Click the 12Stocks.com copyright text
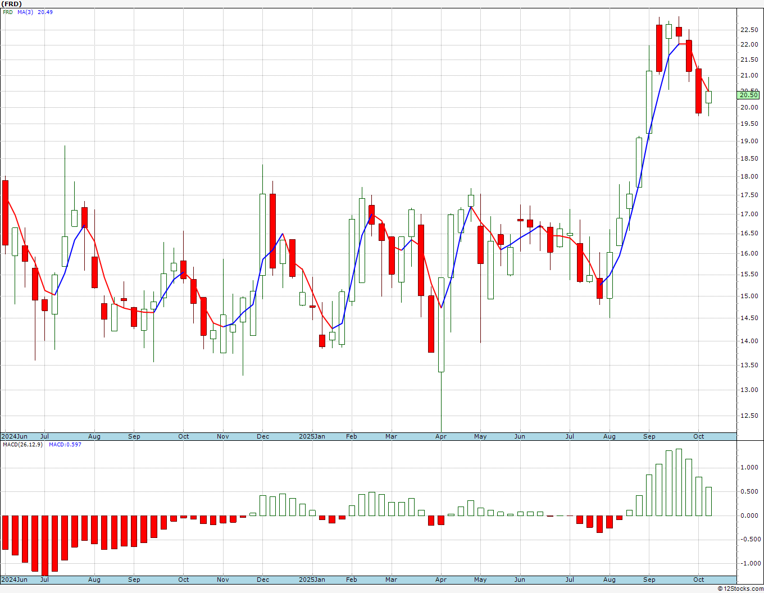 740,589
